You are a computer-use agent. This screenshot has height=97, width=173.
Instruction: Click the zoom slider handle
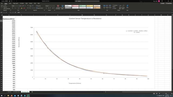point(166,93)
